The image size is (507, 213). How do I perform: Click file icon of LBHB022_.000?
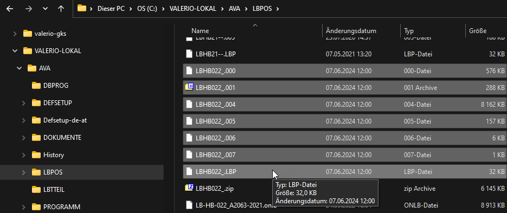(189, 71)
